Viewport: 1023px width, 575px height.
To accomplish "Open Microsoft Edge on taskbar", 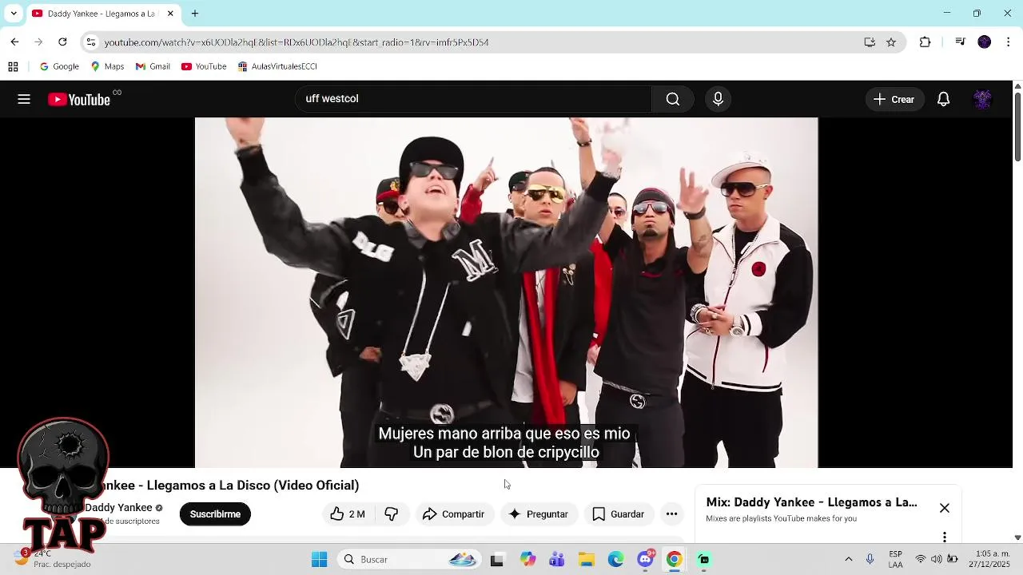I will (616, 560).
